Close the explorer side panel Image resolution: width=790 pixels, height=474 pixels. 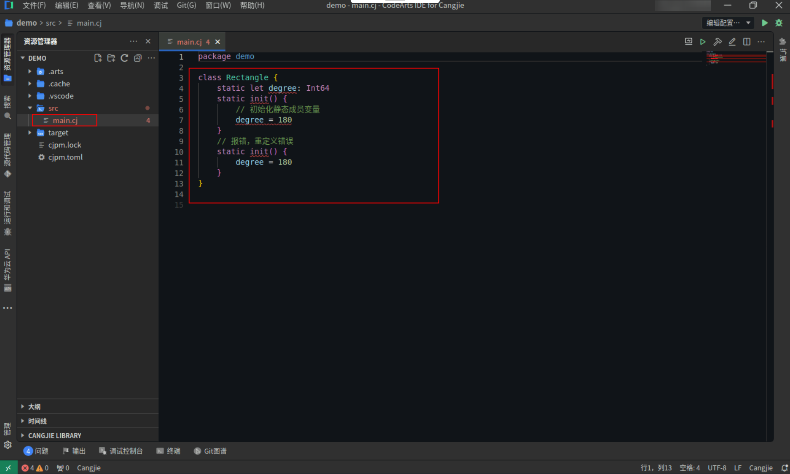point(148,41)
